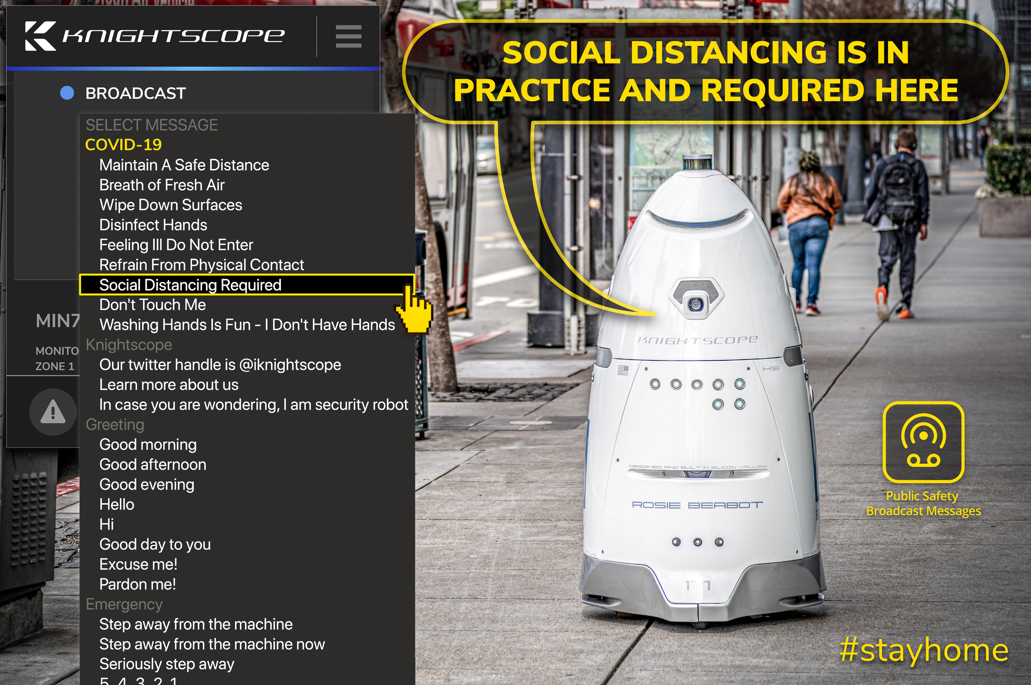Select Disinfect Hands broadcast message
Screen dimensions: 1031x685
point(153,225)
